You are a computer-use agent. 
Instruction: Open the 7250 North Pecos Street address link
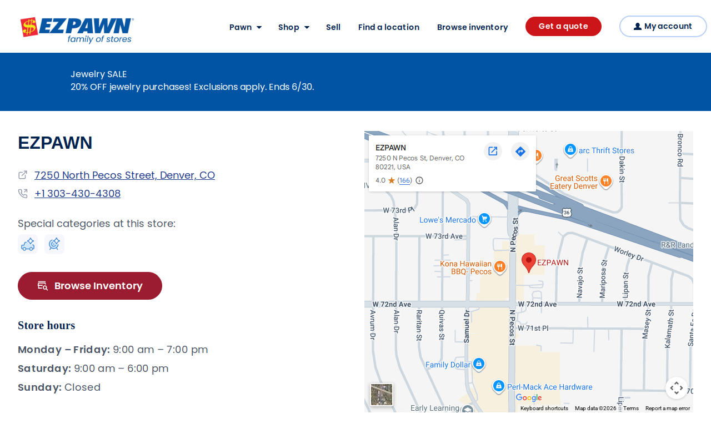(124, 175)
